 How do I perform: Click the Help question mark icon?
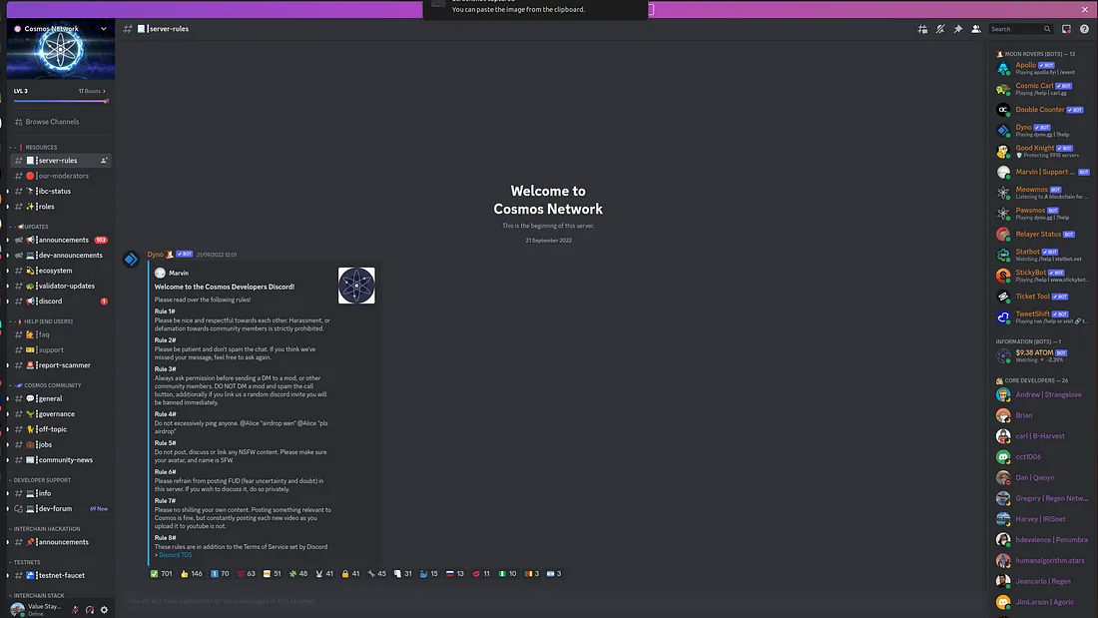pos(1085,29)
